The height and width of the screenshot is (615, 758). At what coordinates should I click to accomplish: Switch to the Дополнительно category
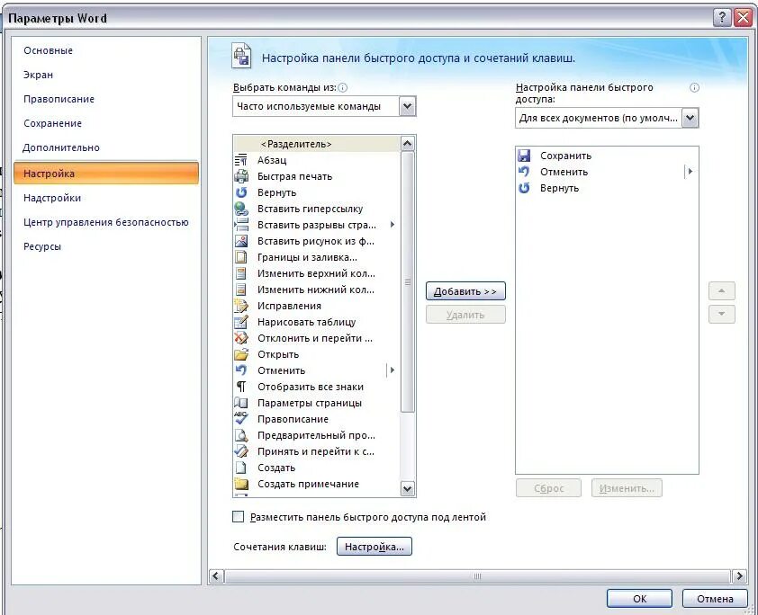tap(61, 147)
